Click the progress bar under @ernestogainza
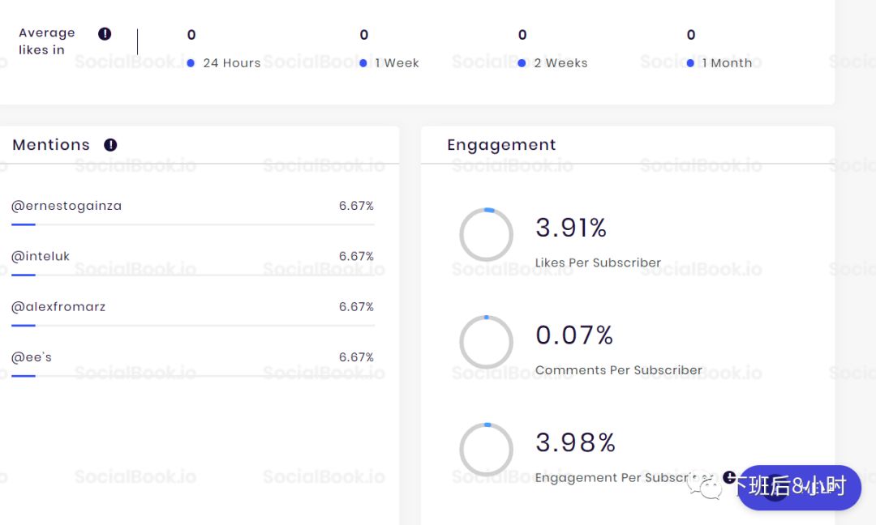The width and height of the screenshot is (876, 525). pos(192,224)
